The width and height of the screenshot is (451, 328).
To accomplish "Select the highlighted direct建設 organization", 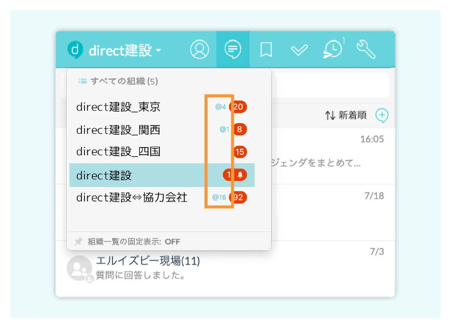I will [x=162, y=175].
